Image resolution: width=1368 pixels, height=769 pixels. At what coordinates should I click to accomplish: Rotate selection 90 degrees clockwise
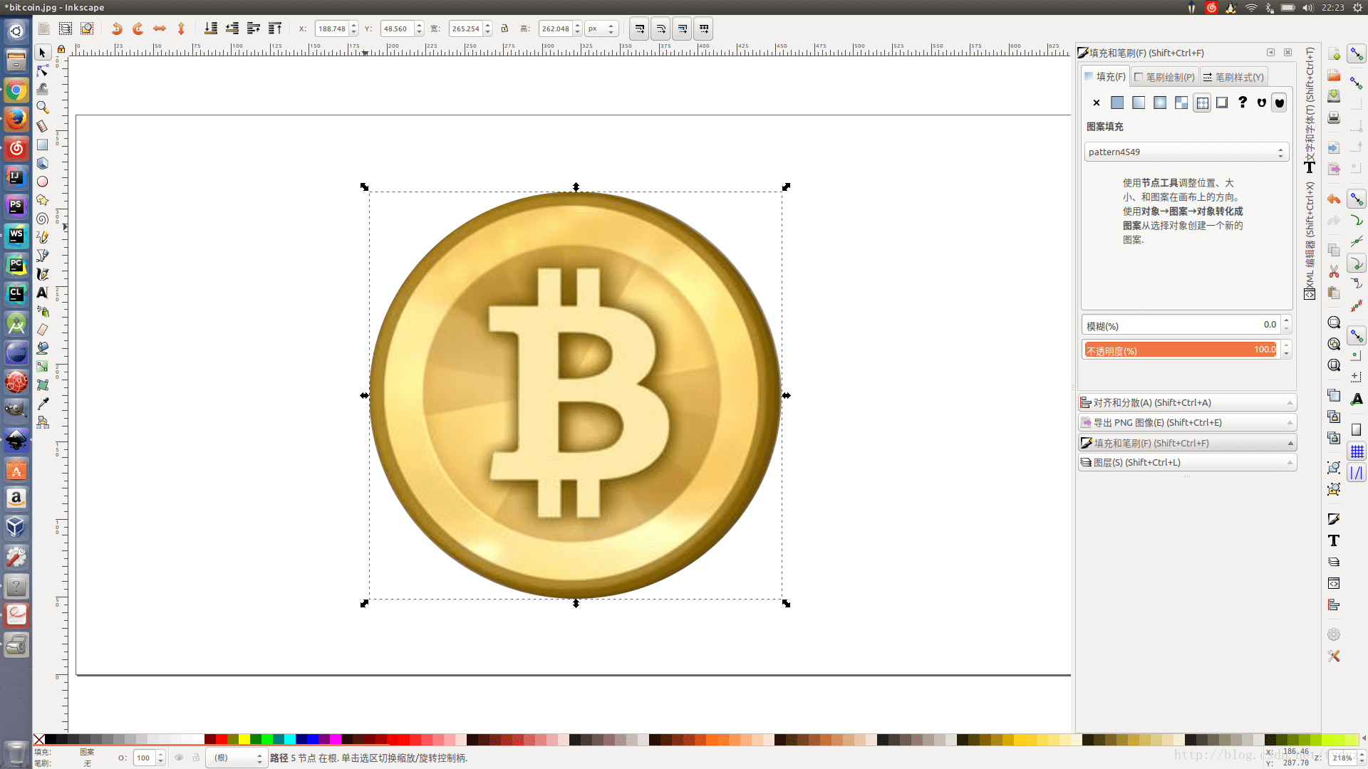138,28
